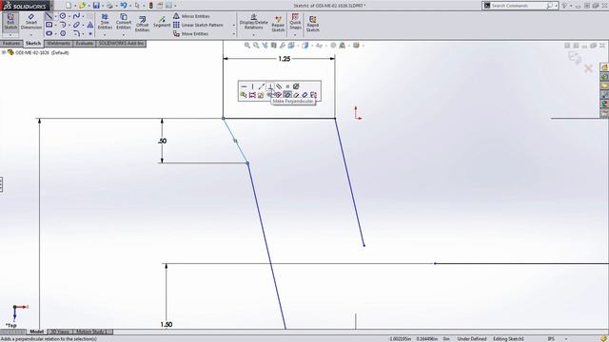The image size is (609, 342).
Task: Apply Make Perpendicular relation in context toolbar
Action: pos(270,86)
